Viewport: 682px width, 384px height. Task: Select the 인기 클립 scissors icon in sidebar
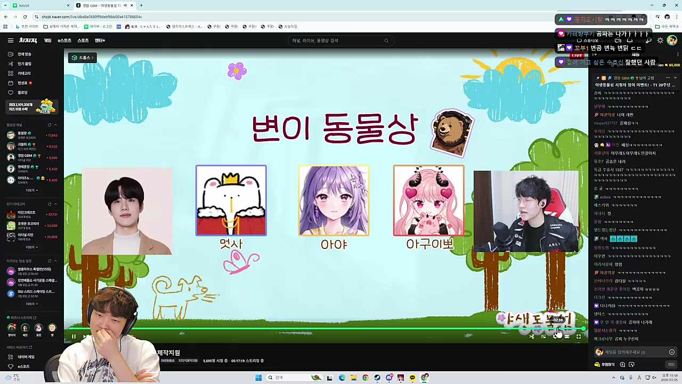click(11, 63)
